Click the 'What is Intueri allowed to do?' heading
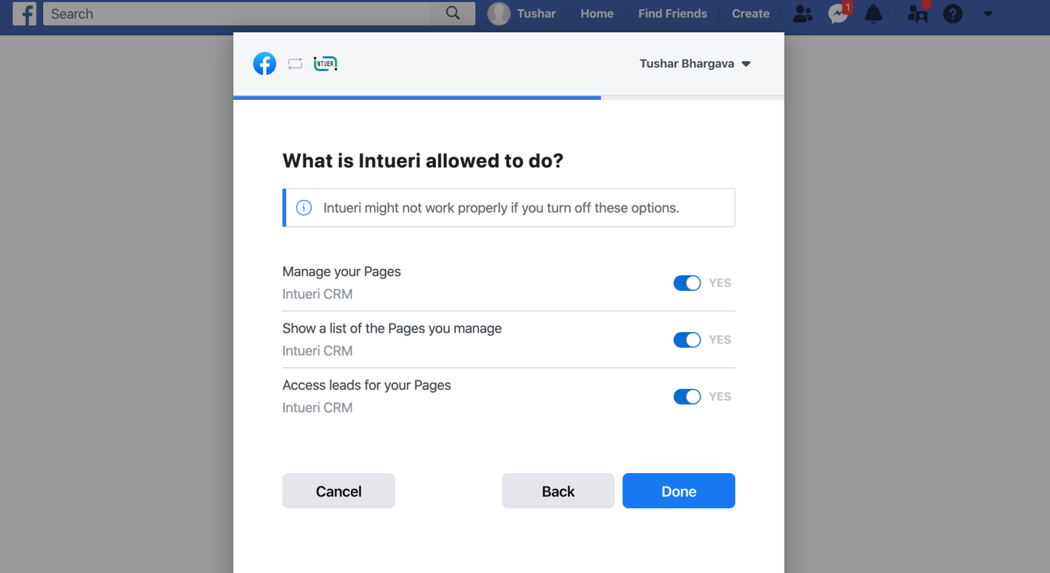 click(423, 160)
